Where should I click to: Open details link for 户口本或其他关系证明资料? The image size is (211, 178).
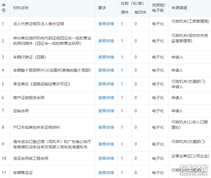click(x=106, y=127)
